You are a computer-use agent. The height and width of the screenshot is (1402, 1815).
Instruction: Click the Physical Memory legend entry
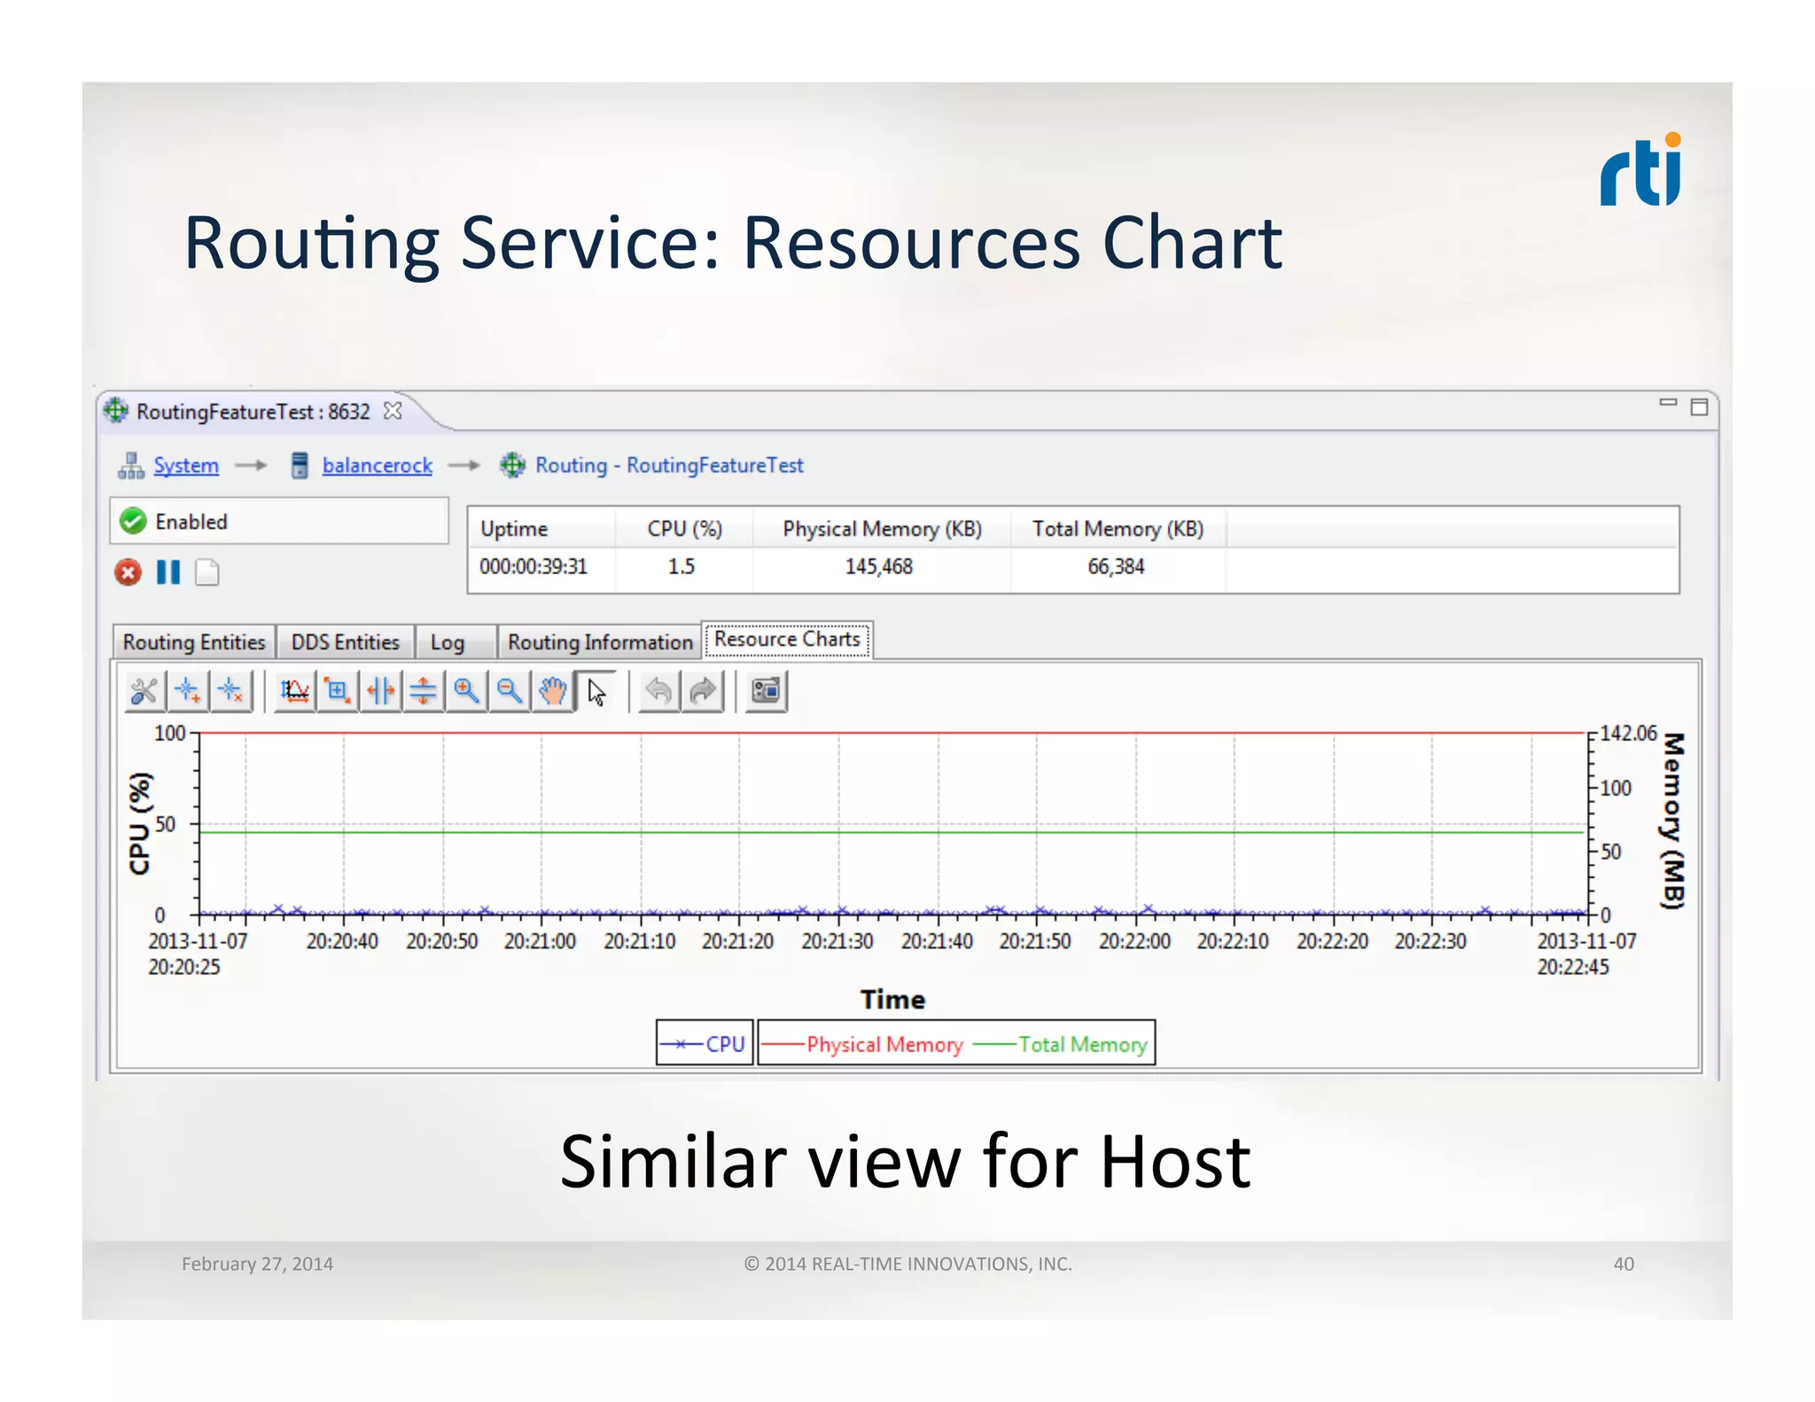tap(862, 1045)
